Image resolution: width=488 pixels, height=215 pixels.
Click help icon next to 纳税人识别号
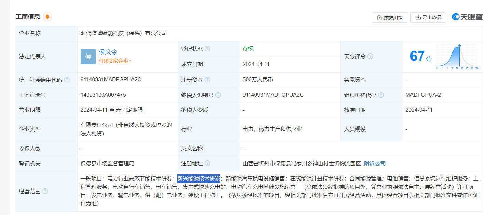pyautogui.click(x=218, y=95)
